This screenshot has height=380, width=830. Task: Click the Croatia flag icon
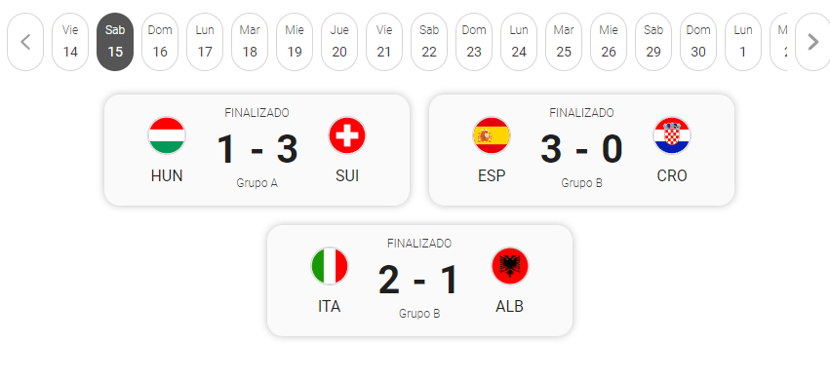tap(672, 135)
